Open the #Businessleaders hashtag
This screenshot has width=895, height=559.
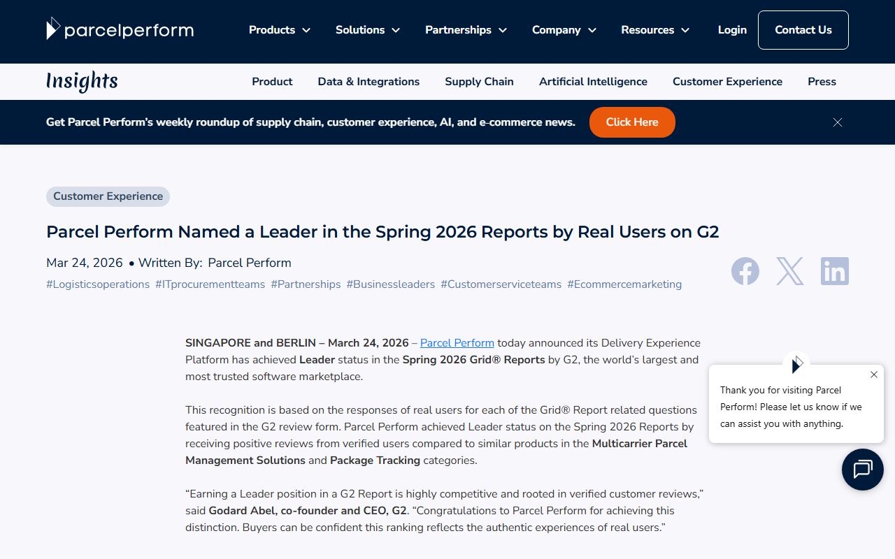[x=391, y=284]
